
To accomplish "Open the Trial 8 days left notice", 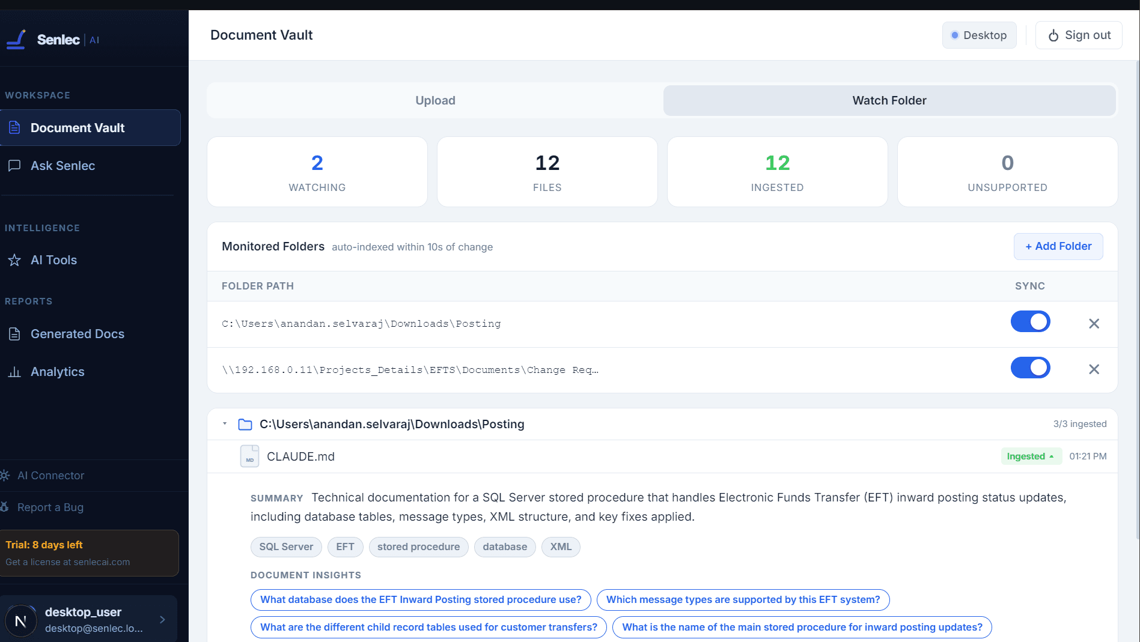I will 89,553.
